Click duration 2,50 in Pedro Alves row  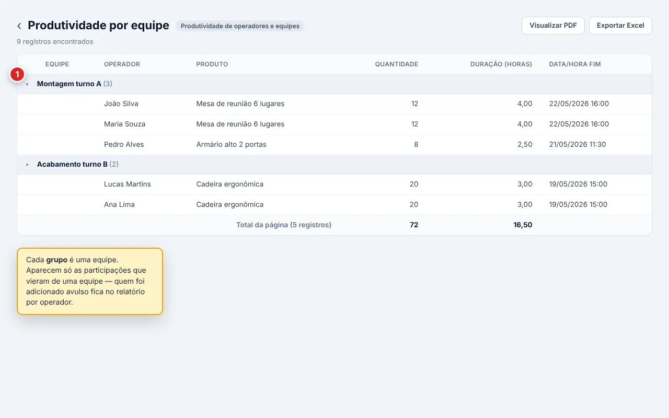pos(525,144)
